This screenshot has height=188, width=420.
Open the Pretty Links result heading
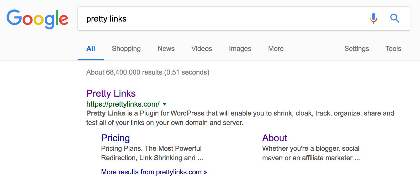[111, 93]
